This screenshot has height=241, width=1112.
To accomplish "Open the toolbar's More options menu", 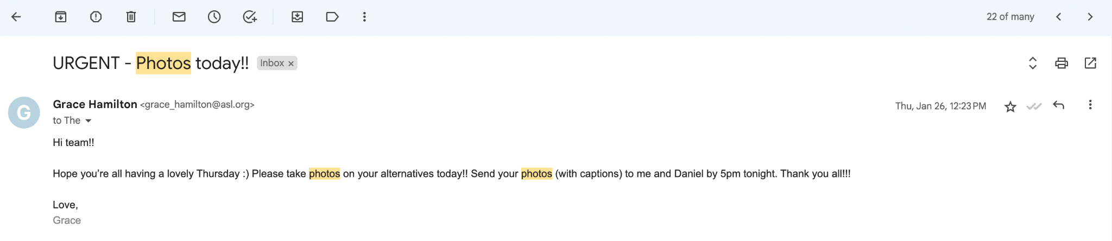I will [364, 17].
